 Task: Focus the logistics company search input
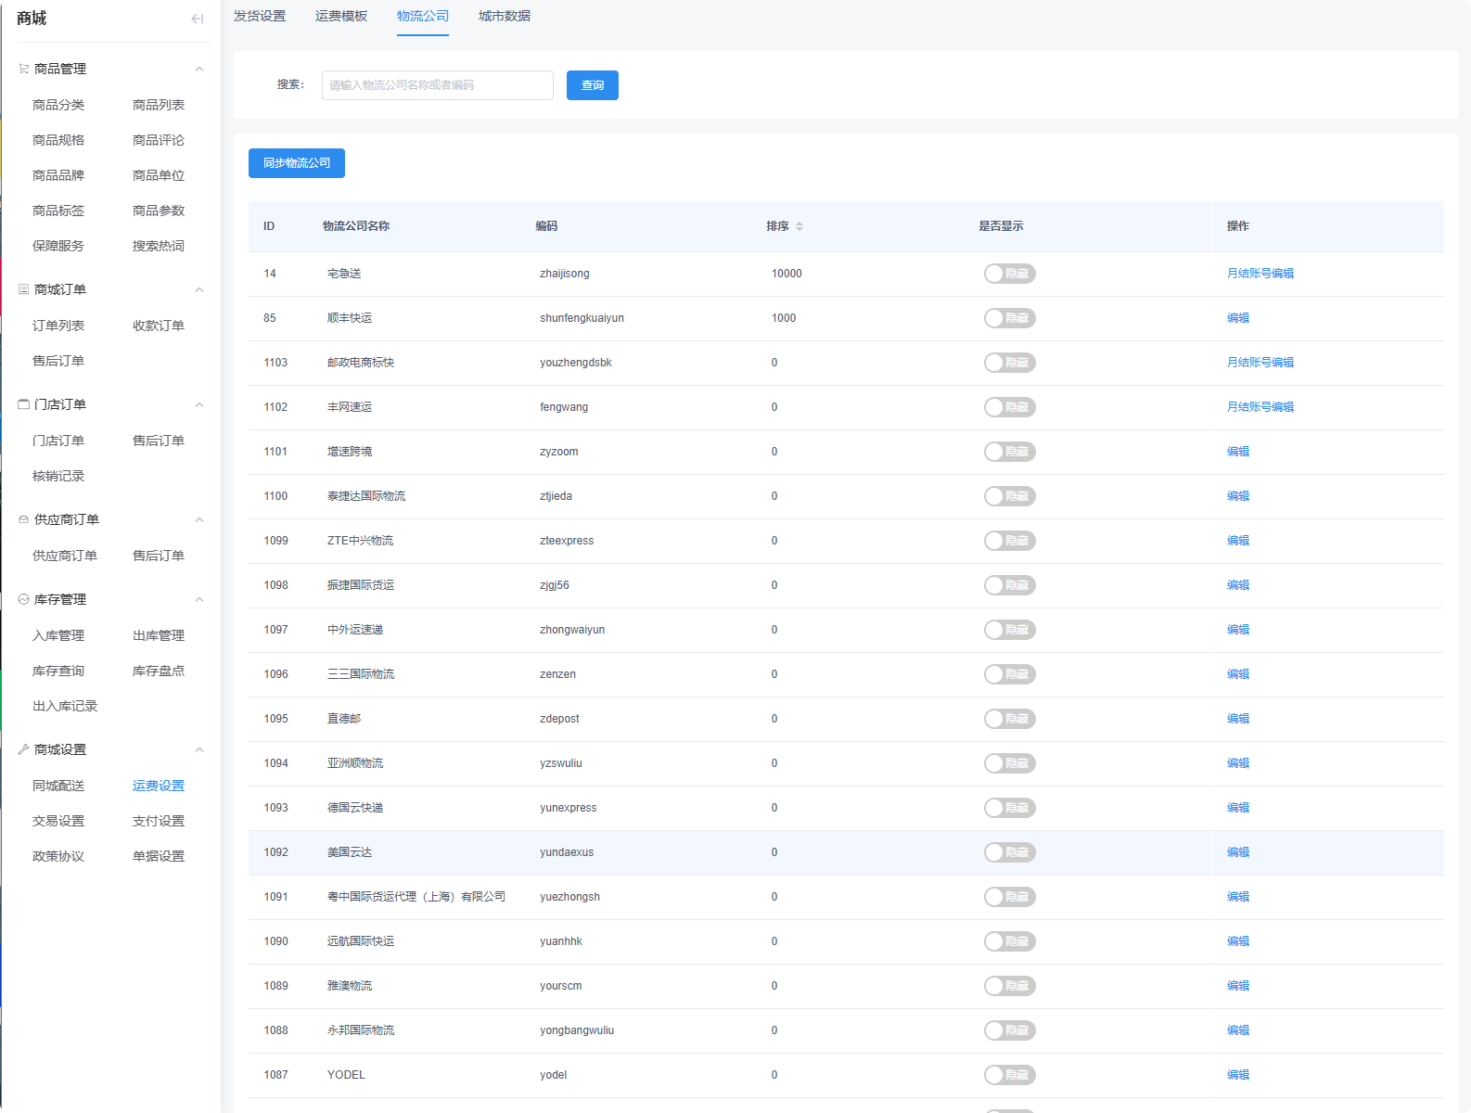438,85
